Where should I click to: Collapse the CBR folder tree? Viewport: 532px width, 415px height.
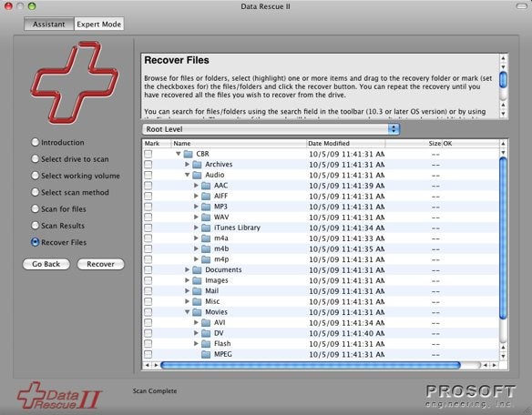coord(179,154)
